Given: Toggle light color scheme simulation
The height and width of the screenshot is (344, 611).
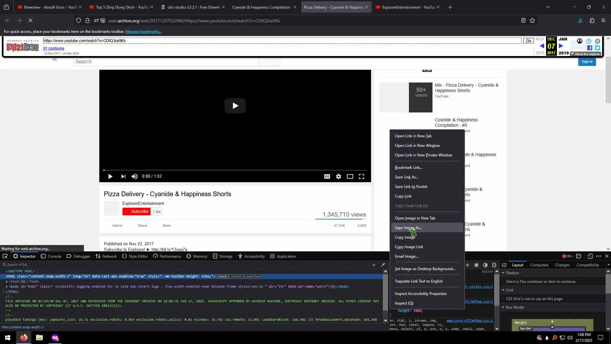Looking at the screenshot, I should click(x=476, y=265).
